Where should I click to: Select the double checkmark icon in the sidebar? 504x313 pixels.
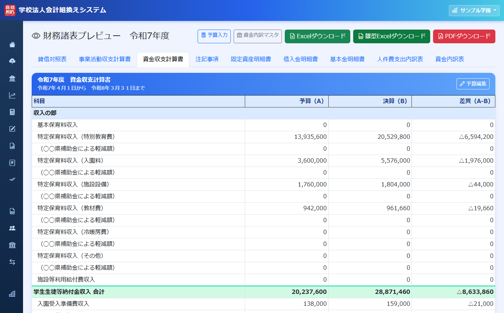click(12, 179)
